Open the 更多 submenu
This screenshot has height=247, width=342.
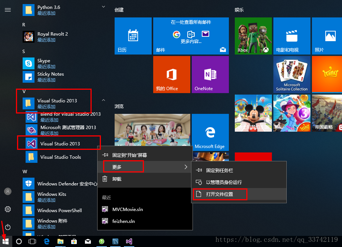(x=145, y=167)
